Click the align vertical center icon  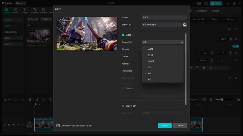point(204,68)
